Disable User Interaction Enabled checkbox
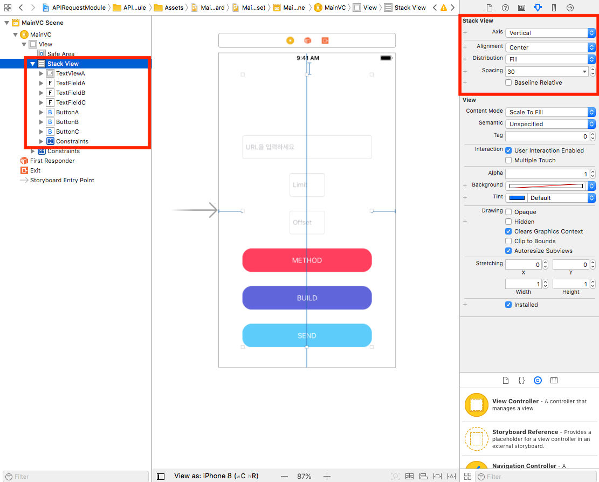The image size is (599, 482). [x=508, y=150]
